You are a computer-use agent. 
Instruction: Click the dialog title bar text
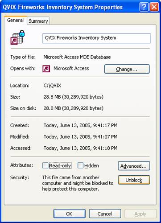62,7
